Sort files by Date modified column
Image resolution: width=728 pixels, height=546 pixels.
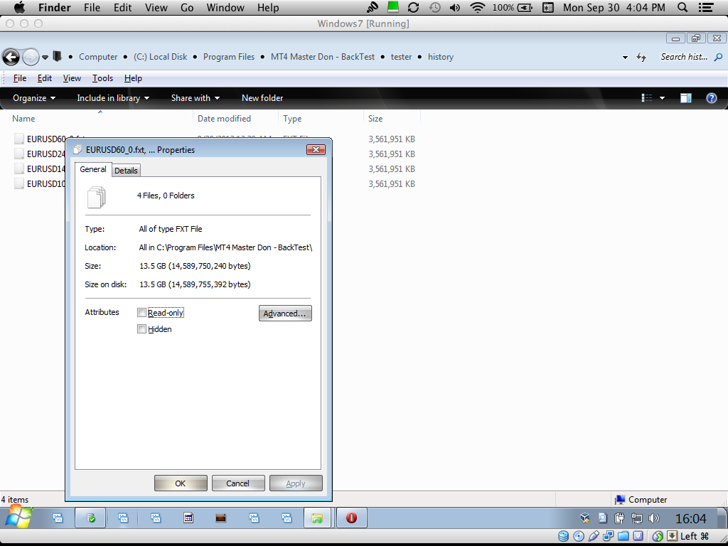pyautogui.click(x=224, y=119)
